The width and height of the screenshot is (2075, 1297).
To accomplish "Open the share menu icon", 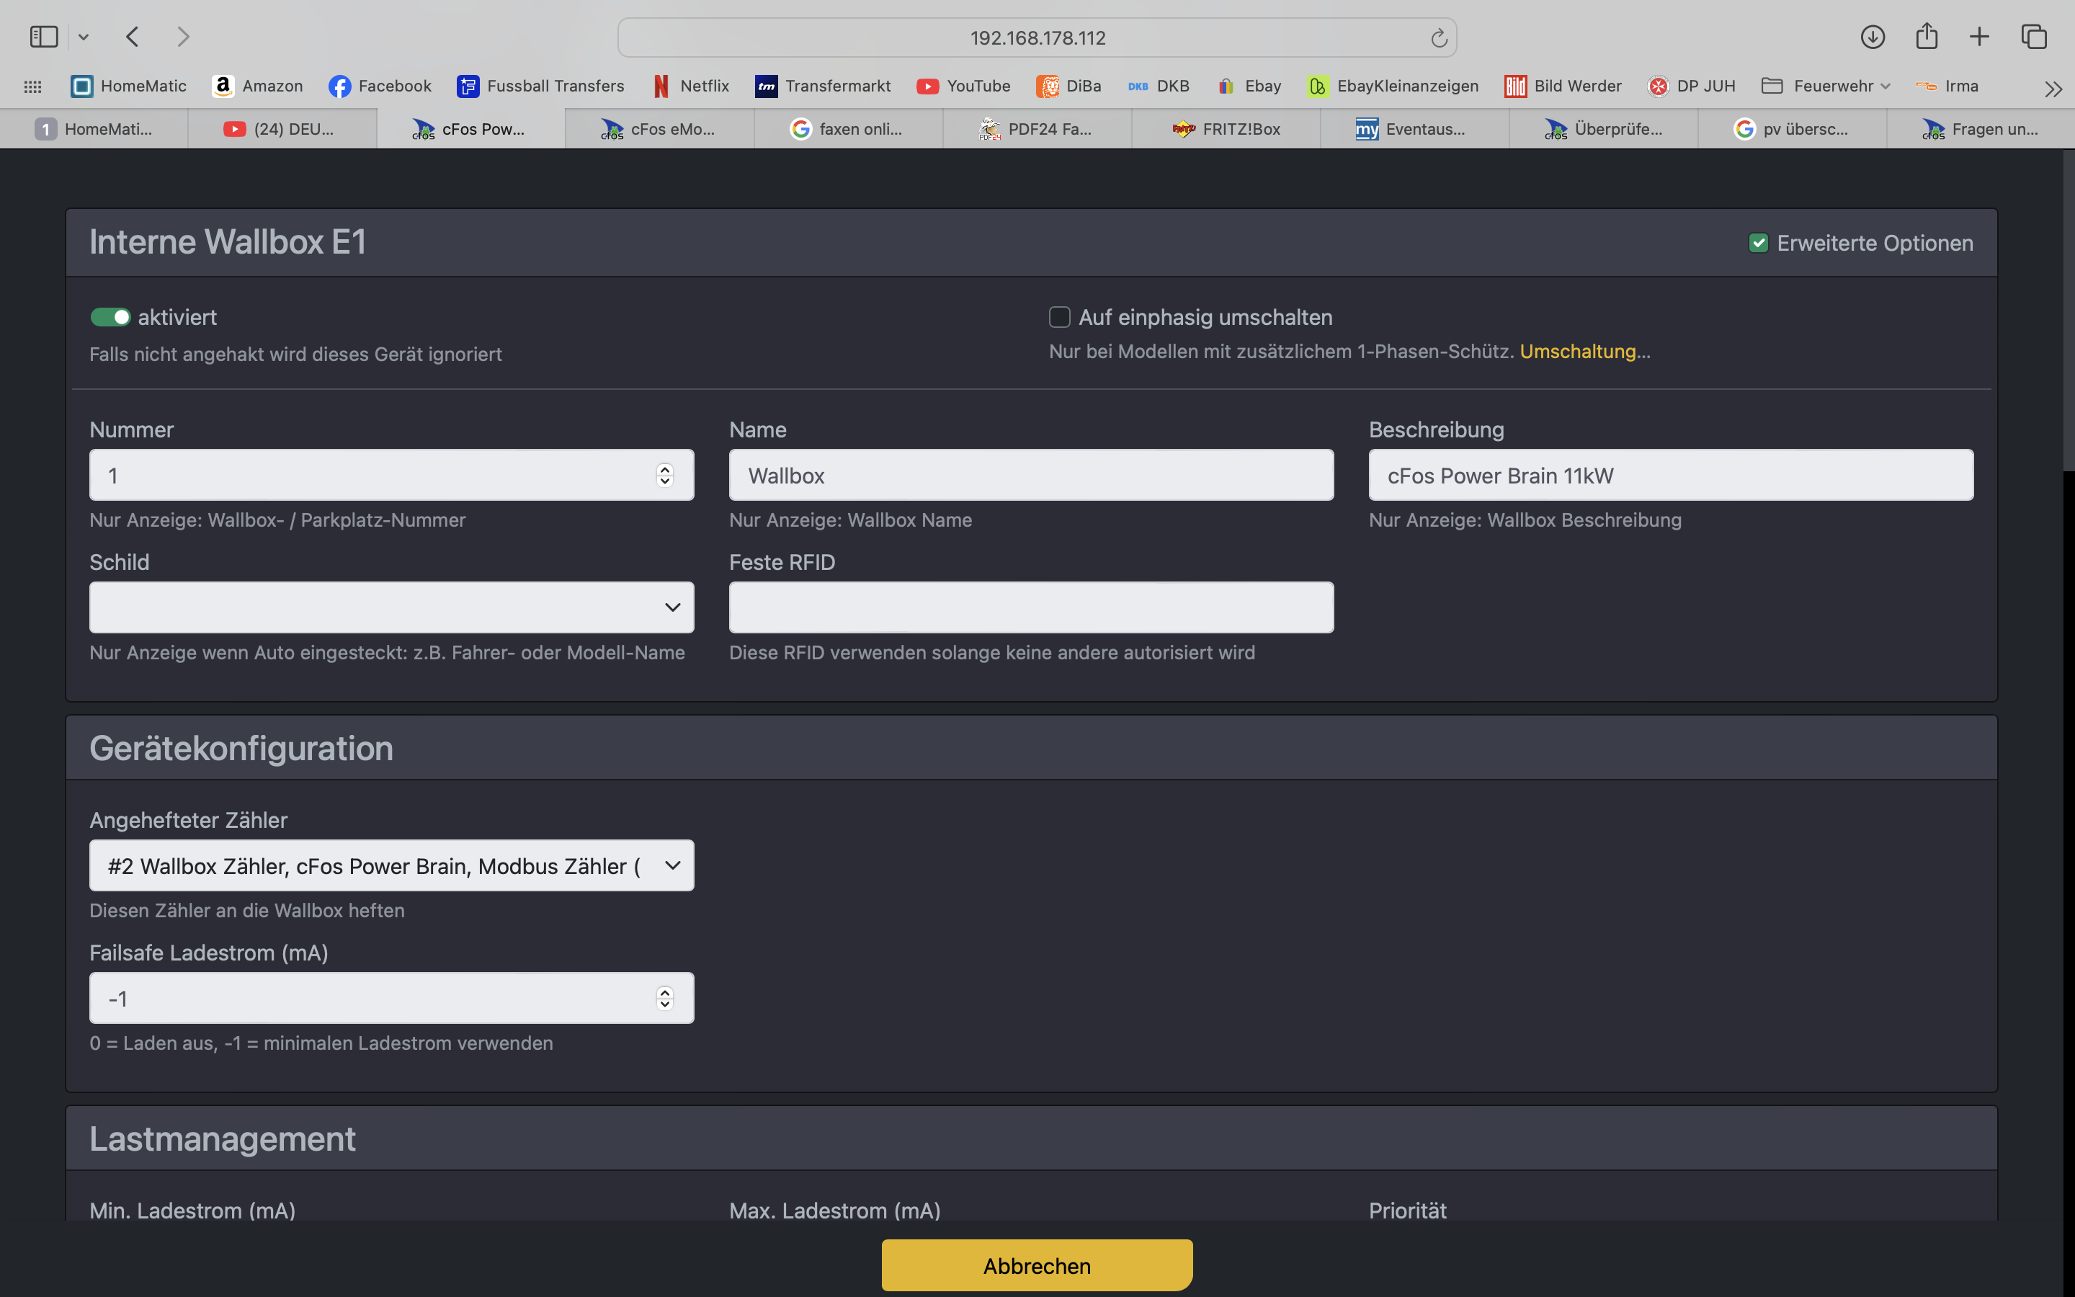I will click(x=1927, y=36).
